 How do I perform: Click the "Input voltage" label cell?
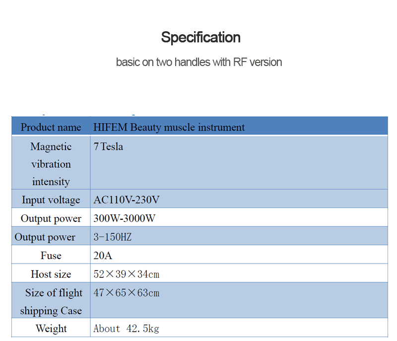(51, 200)
